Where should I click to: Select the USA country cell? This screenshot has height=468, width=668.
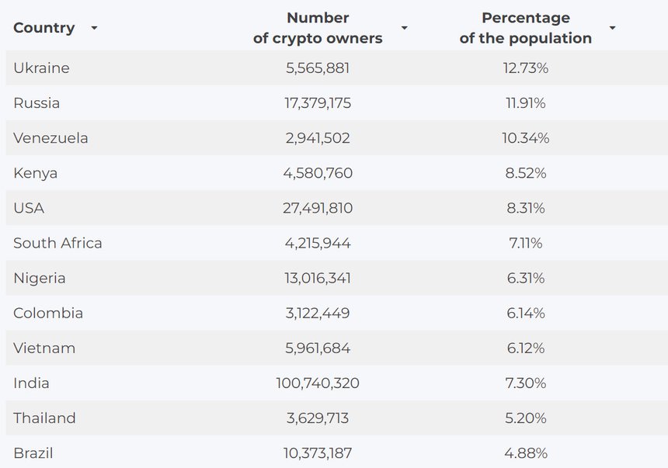click(x=29, y=208)
